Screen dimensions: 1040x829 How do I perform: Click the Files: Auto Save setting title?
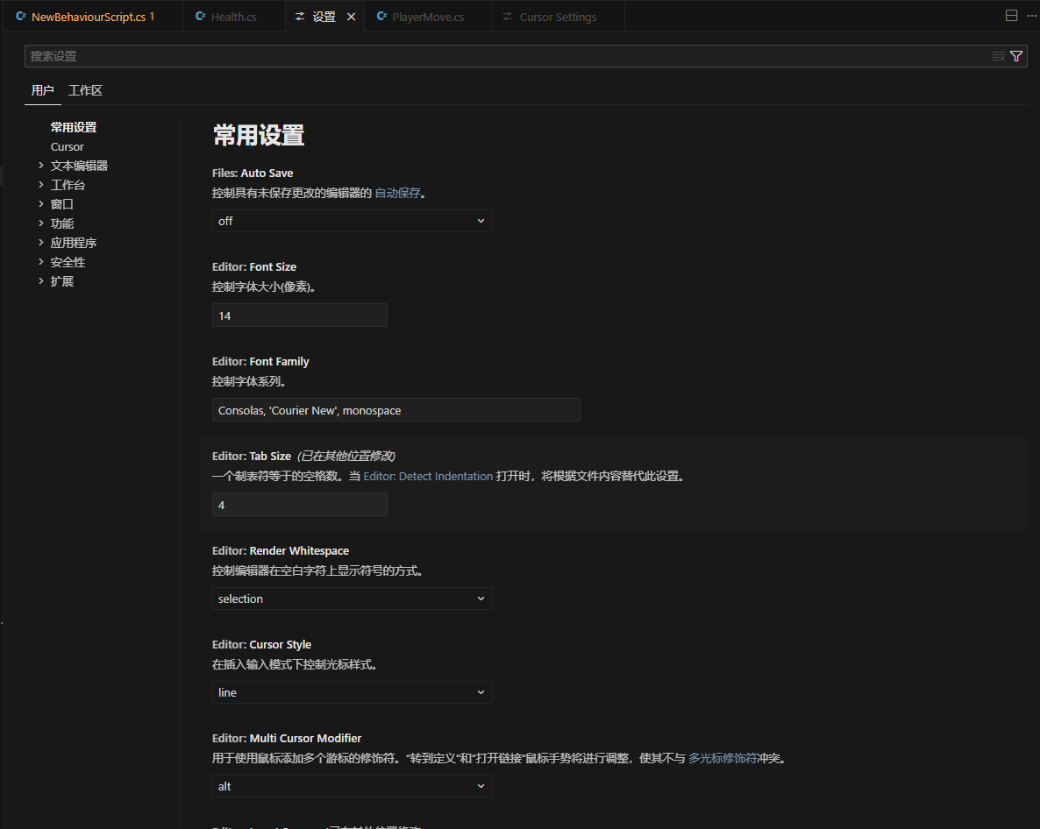point(253,173)
